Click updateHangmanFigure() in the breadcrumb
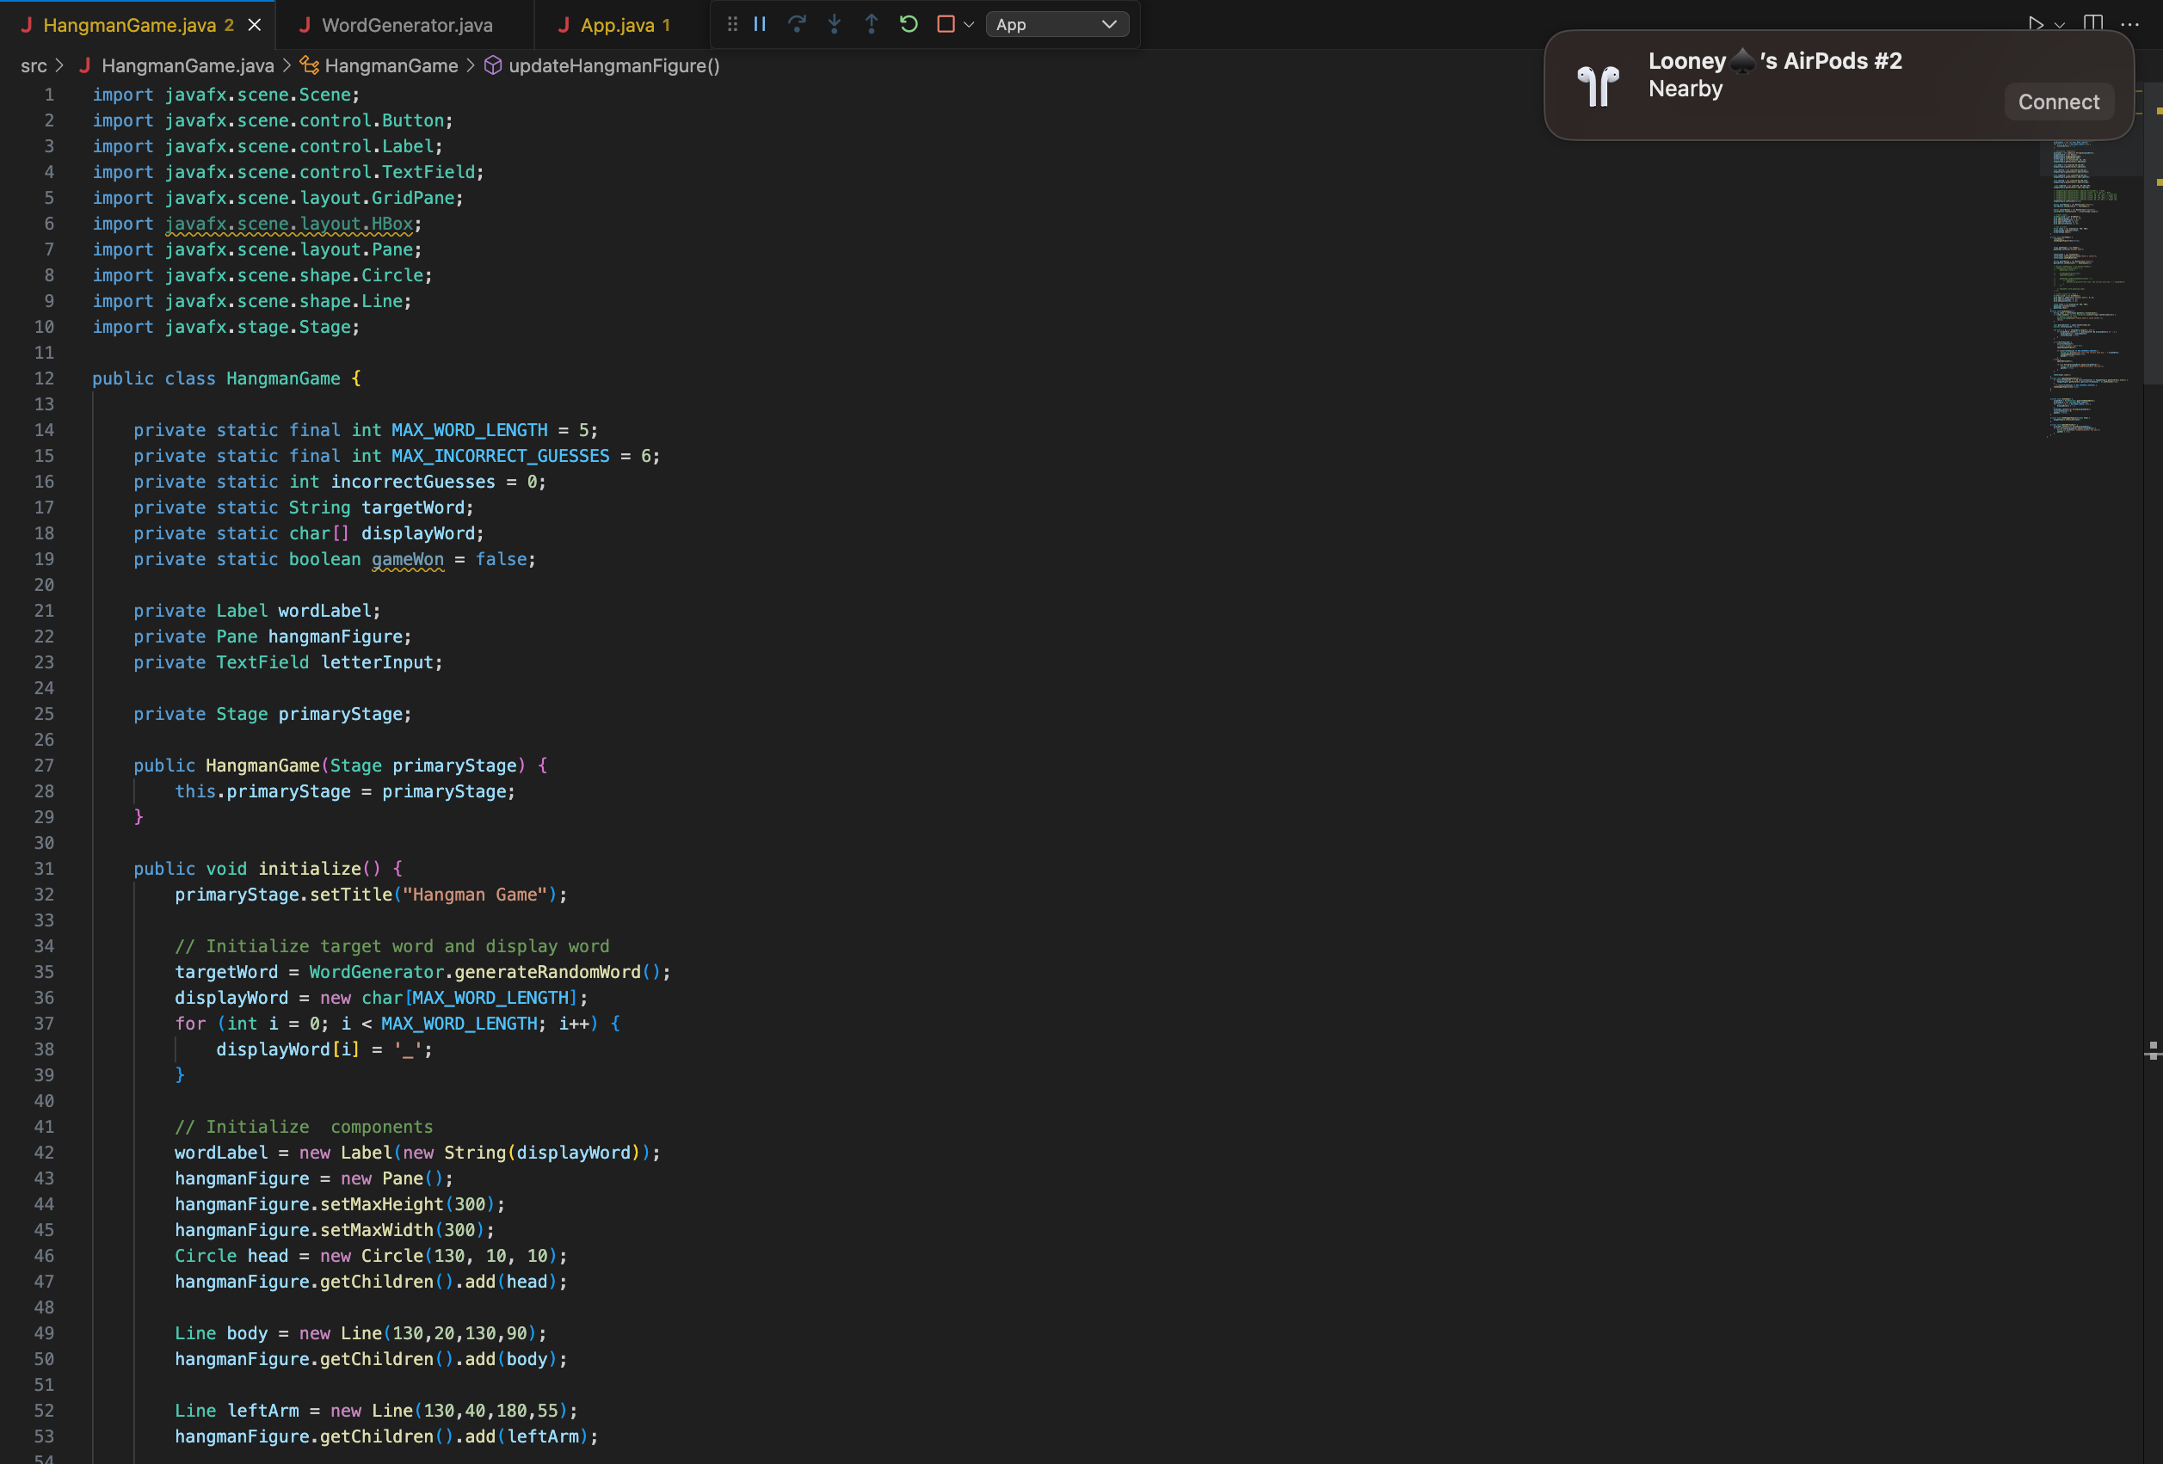This screenshot has height=1464, width=2163. point(613,65)
